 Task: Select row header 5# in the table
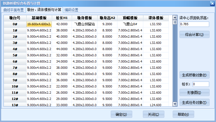point(15,55)
